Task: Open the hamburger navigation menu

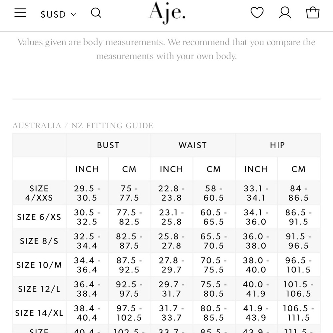Action: click(x=20, y=13)
